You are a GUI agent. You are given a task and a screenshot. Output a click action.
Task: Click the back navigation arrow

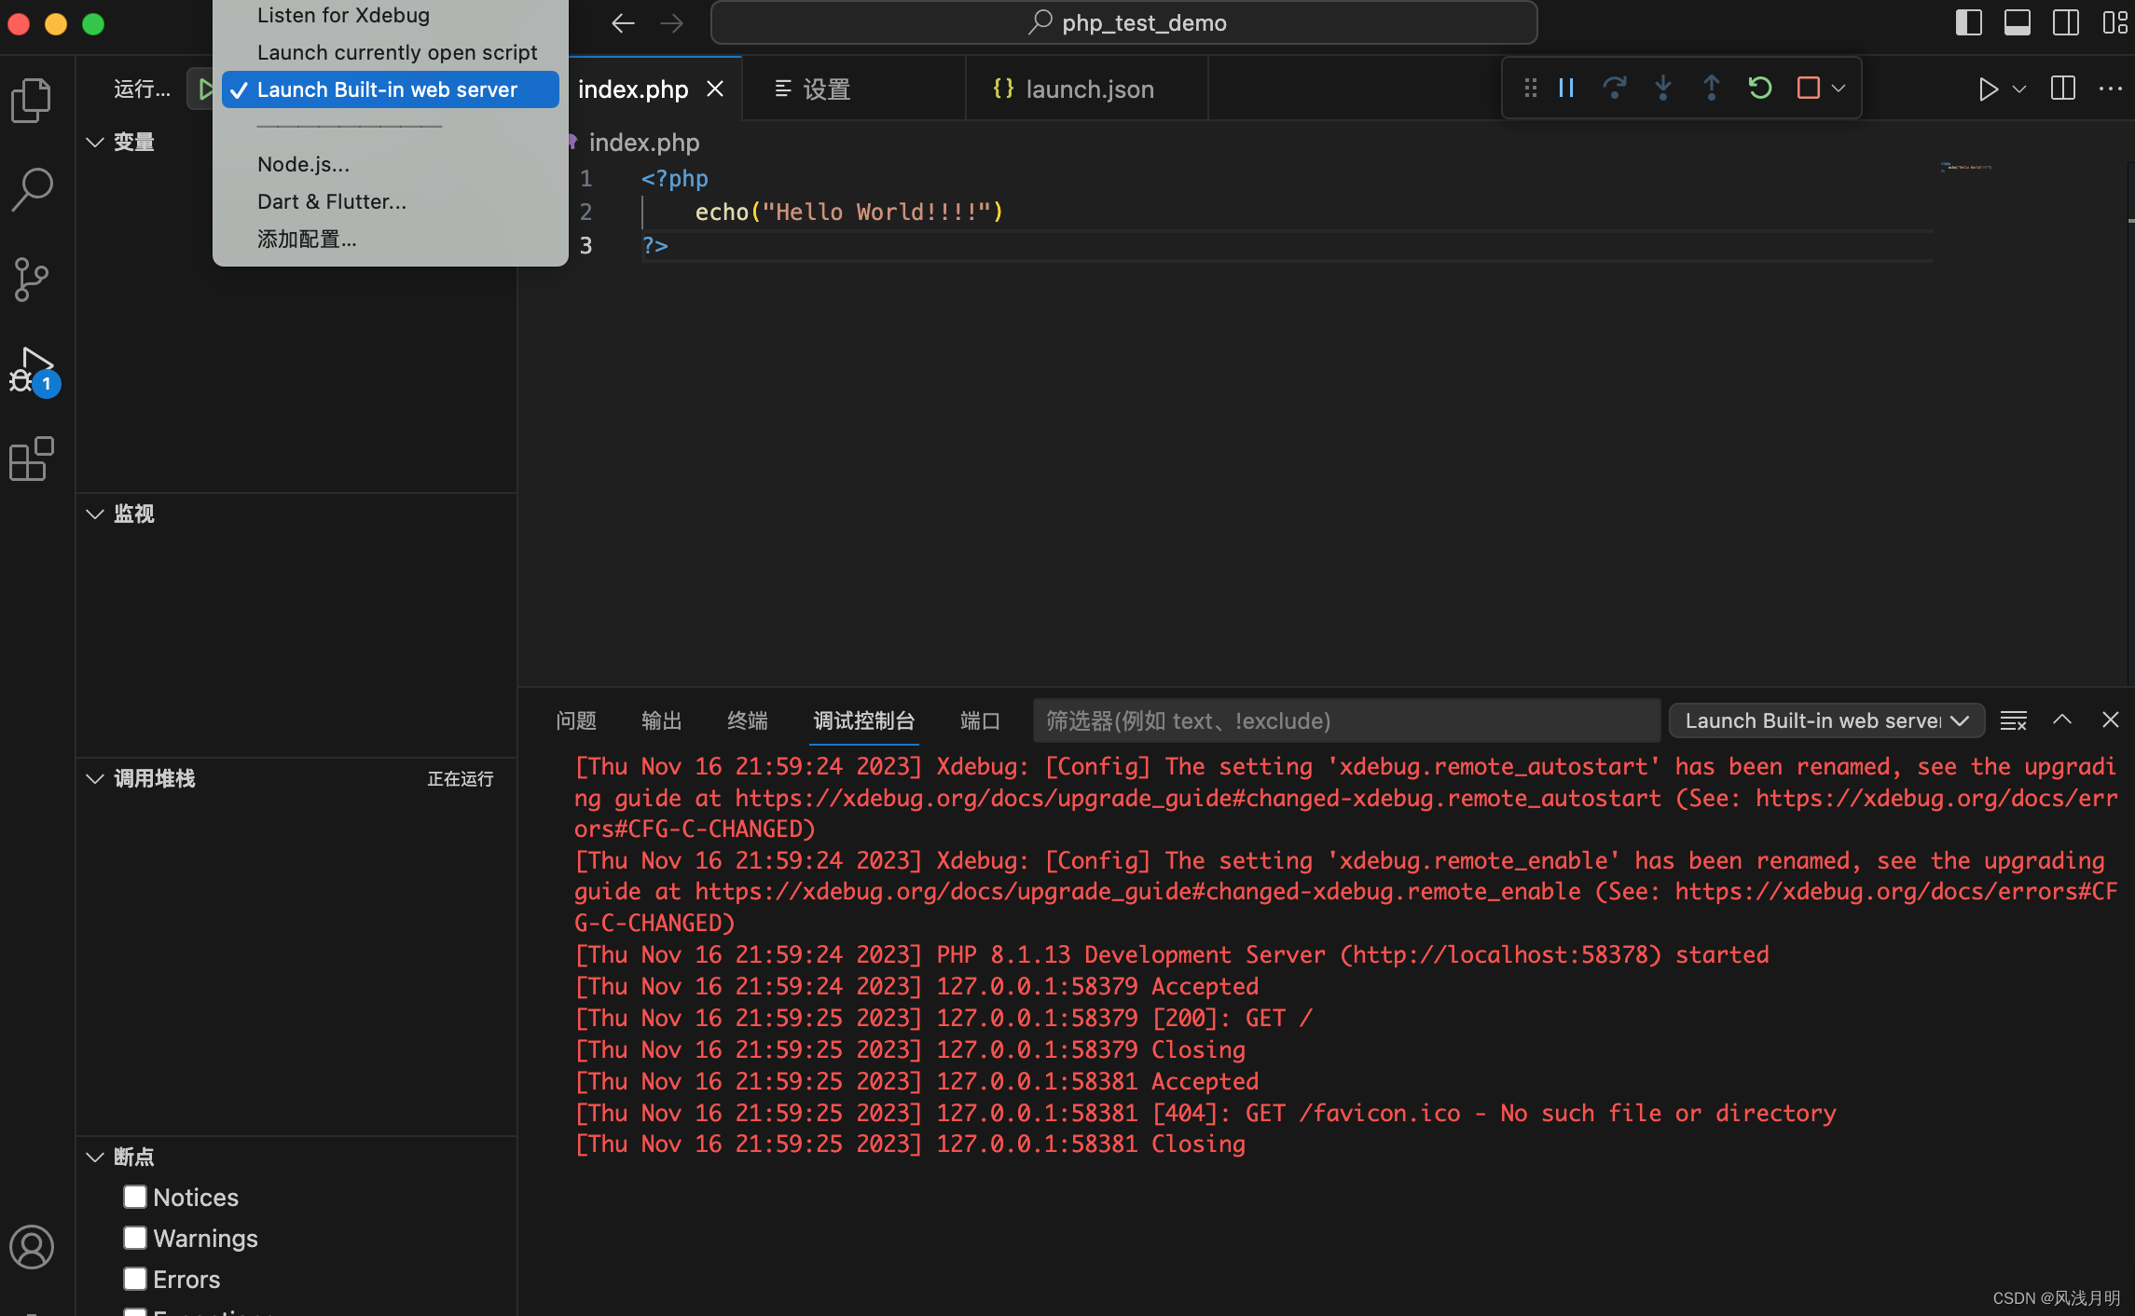tap(622, 22)
